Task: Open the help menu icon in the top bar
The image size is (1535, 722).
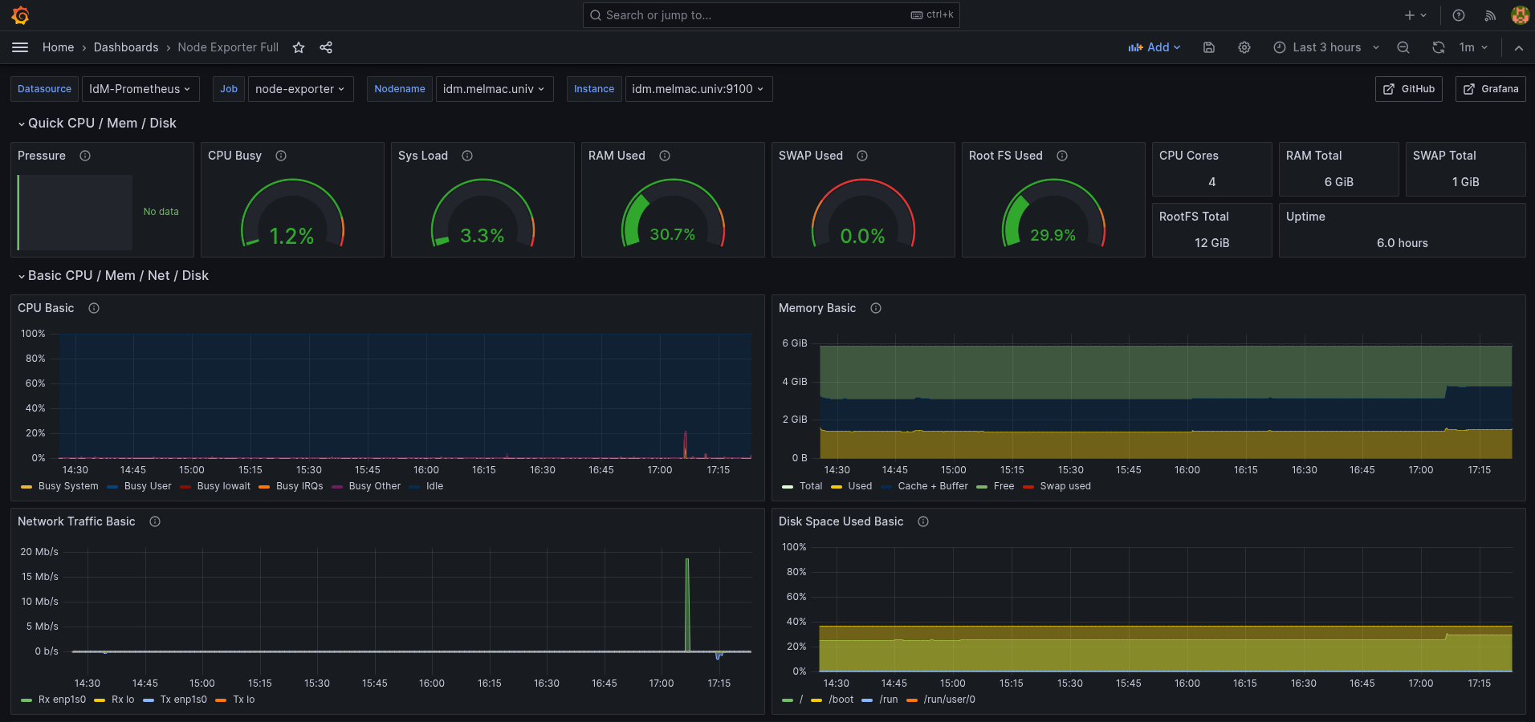Action: pyautogui.click(x=1459, y=15)
